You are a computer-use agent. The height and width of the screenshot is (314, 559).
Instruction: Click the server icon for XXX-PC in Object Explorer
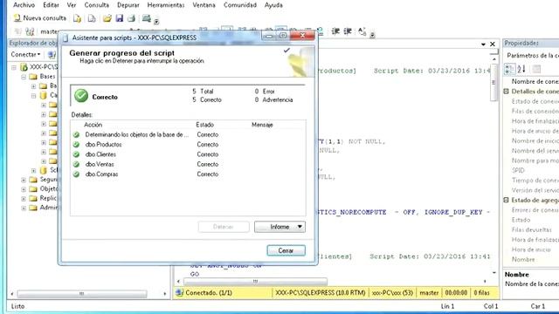24,67
